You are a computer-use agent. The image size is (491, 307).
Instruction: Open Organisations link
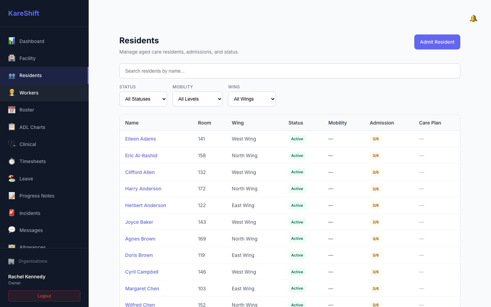click(33, 261)
